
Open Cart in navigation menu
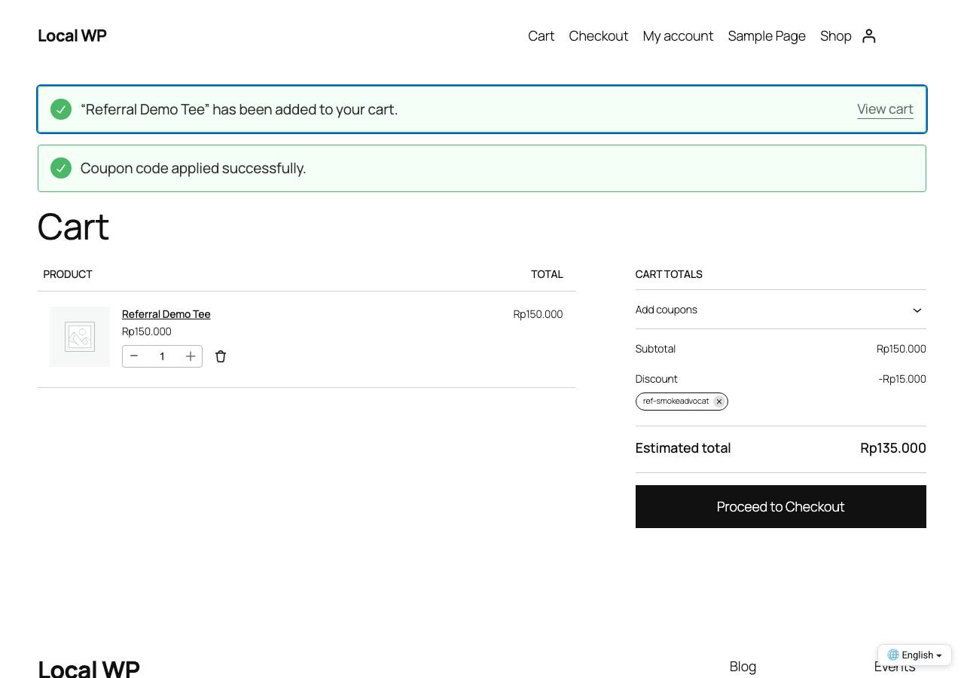pyautogui.click(x=541, y=36)
